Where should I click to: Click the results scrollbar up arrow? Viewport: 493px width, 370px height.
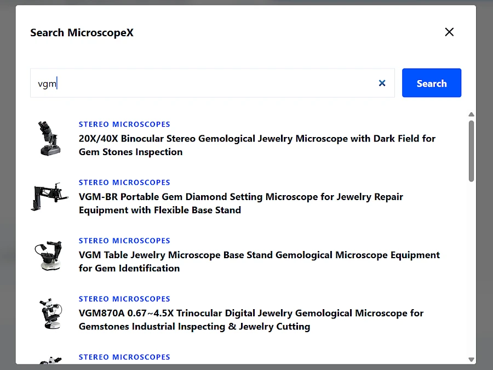pyautogui.click(x=471, y=115)
